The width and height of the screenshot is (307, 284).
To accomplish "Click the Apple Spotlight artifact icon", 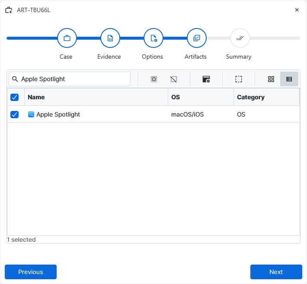I will [31, 114].
